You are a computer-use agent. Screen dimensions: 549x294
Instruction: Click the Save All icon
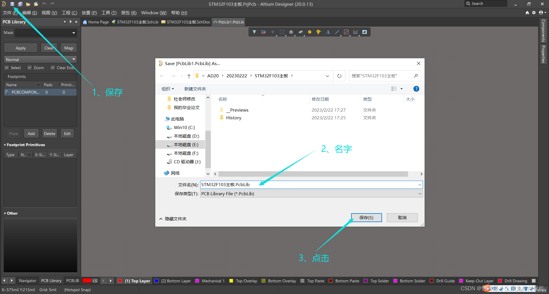click(x=20, y=4)
